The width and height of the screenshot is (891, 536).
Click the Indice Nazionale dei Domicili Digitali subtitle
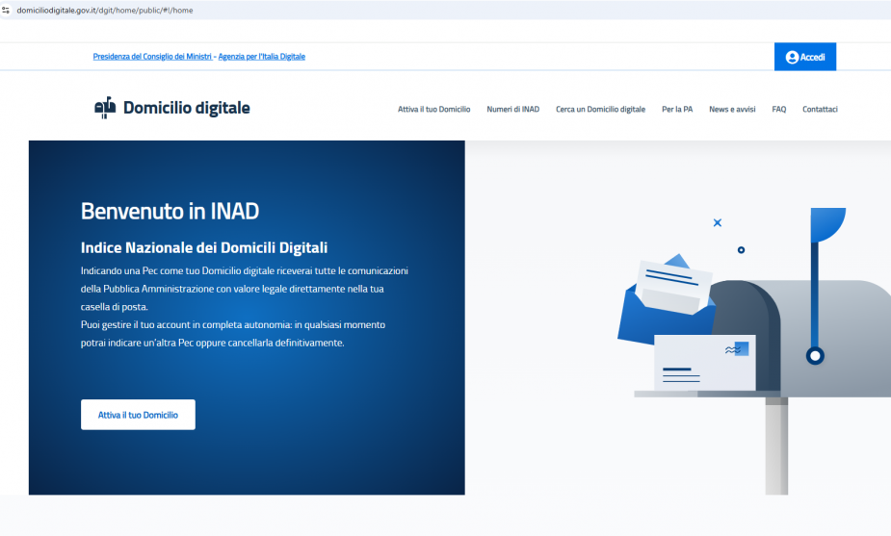click(204, 247)
